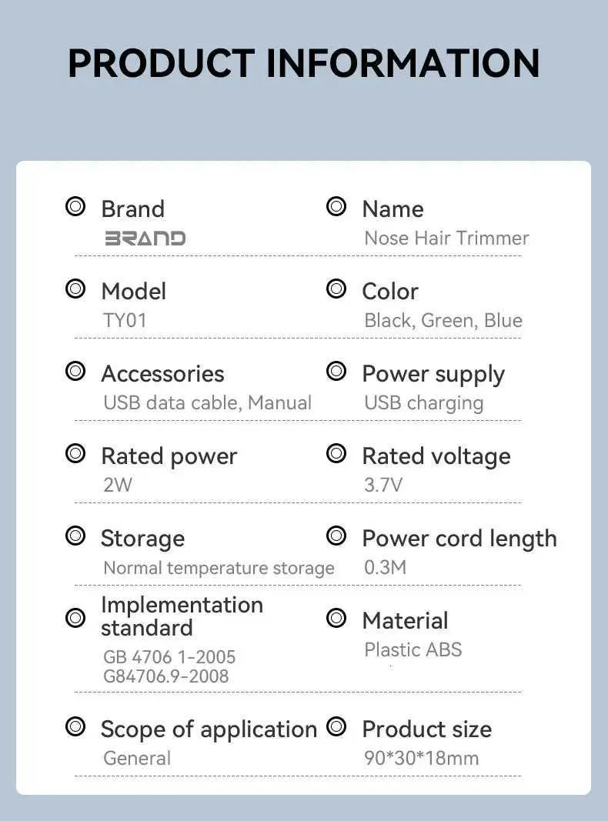
Task: Click the bullet beside Power cord length
Action: coord(336,536)
